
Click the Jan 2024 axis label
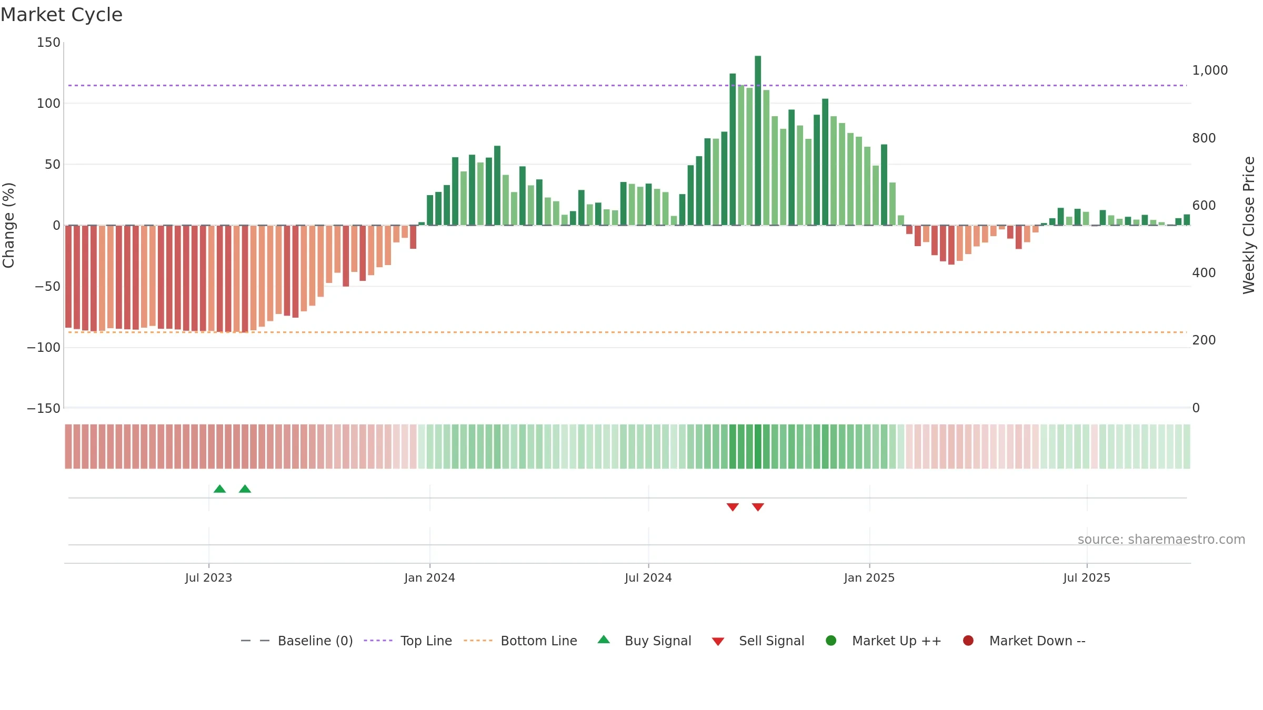pos(429,577)
